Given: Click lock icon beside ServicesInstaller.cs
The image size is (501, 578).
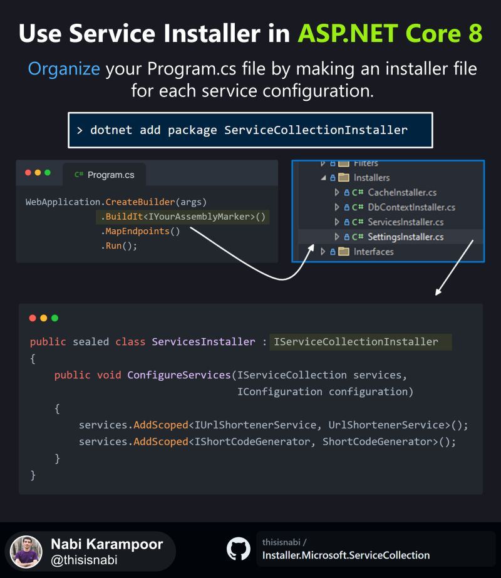Looking at the screenshot, I should pyautogui.click(x=346, y=222).
